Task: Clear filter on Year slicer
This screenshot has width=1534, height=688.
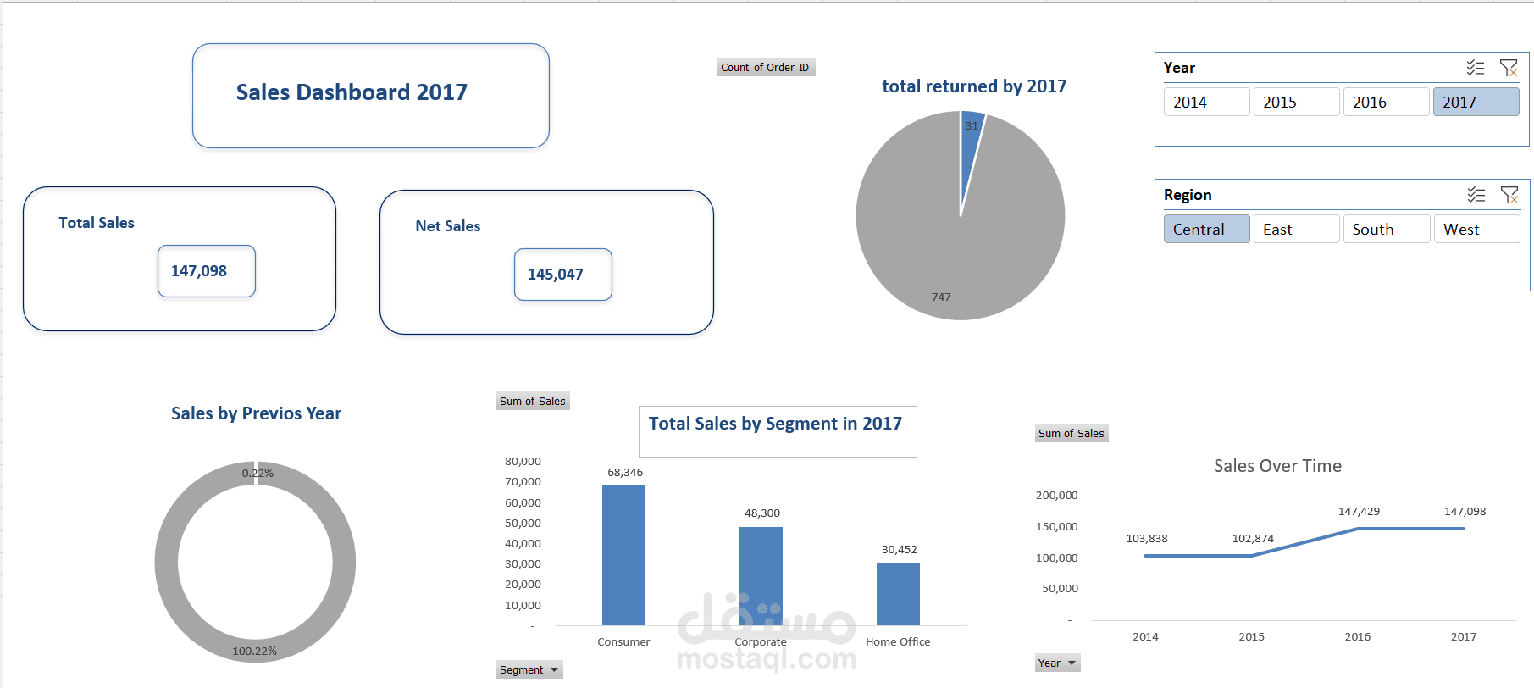Action: click(x=1509, y=68)
